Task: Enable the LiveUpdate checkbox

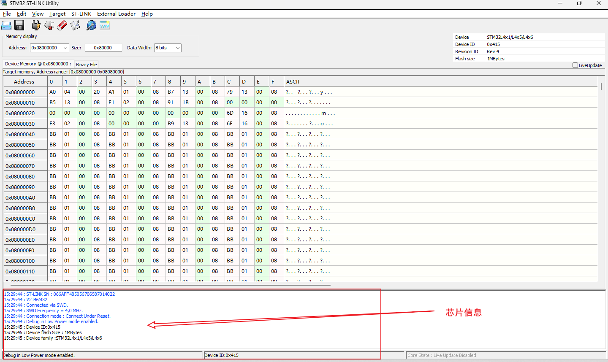Action: 575,65
